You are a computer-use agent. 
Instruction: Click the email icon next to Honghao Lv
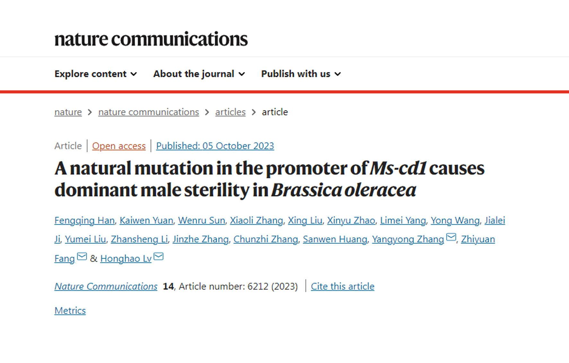pyautogui.click(x=158, y=256)
